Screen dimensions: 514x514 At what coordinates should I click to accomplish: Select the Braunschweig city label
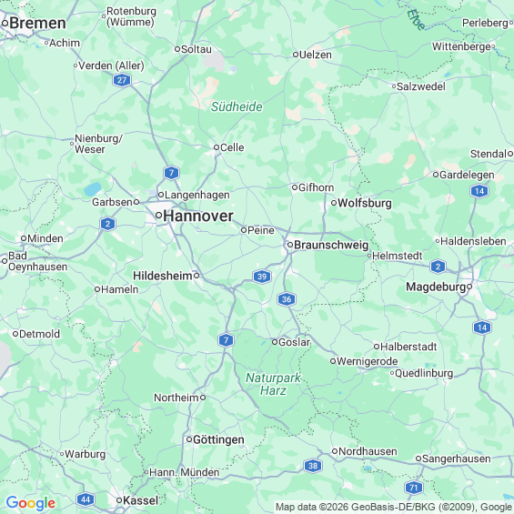pyautogui.click(x=331, y=245)
